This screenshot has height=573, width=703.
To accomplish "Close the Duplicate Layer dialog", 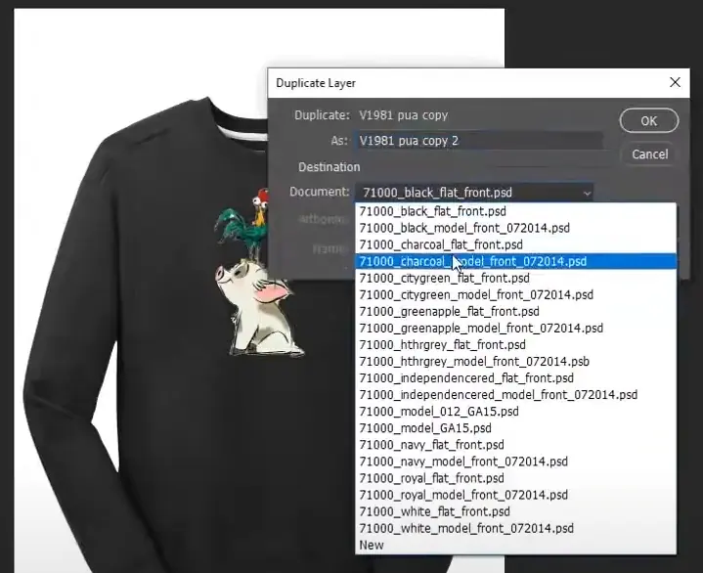I will click(675, 82).
